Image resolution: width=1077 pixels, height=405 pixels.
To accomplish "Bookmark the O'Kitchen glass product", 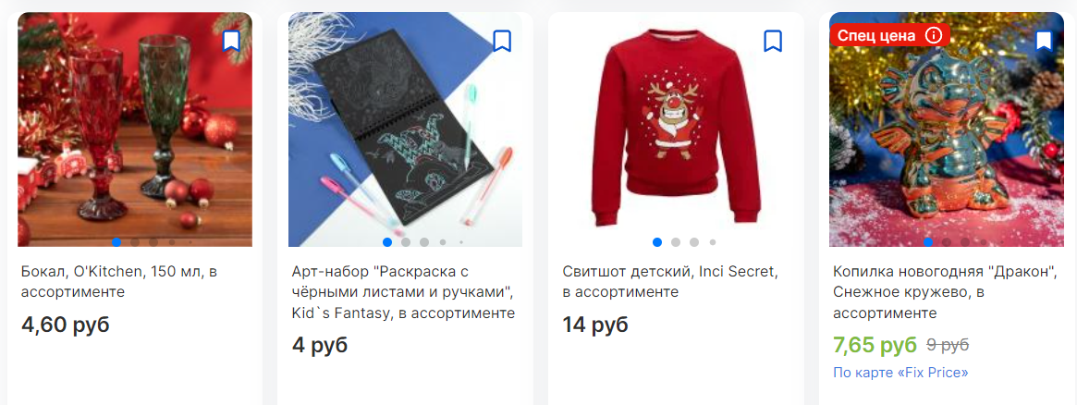I will 231,42.
